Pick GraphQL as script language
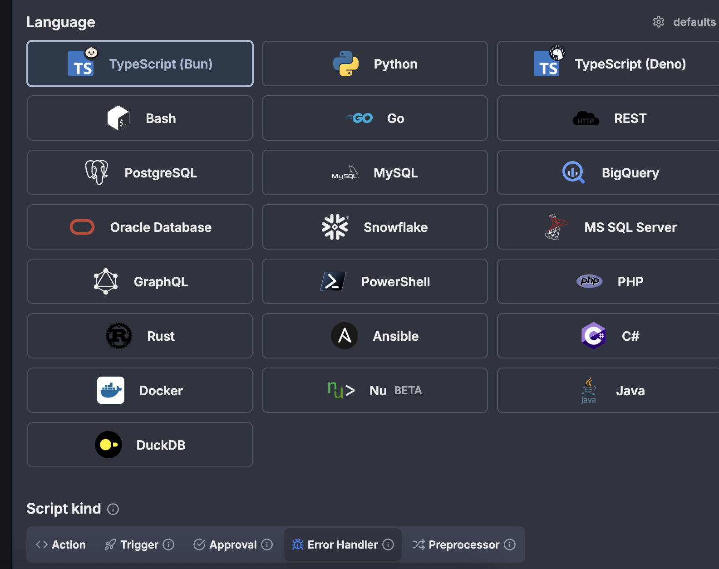Screen dimensions: 719x569 tap(140, 281)
